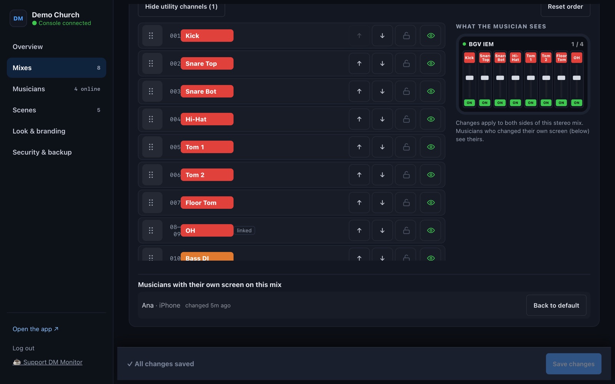Move Tom 1 channel down
Screen dimensions: 615x384
click(382, 147)
